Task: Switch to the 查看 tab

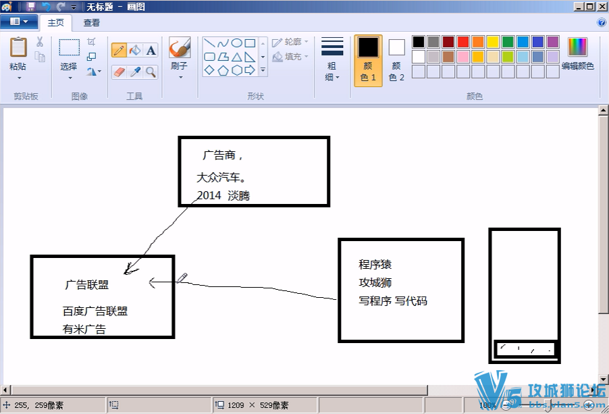Action: pyautogui.click(x=92, y=23)
